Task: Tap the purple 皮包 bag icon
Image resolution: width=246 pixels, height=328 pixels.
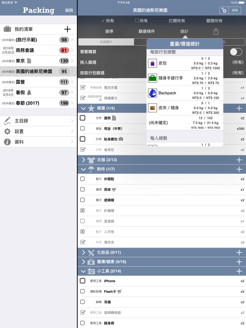Action: pyautogui.click(x=152, y=63)
